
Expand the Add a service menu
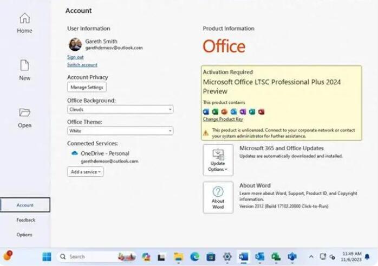click(x=86, y=171)
